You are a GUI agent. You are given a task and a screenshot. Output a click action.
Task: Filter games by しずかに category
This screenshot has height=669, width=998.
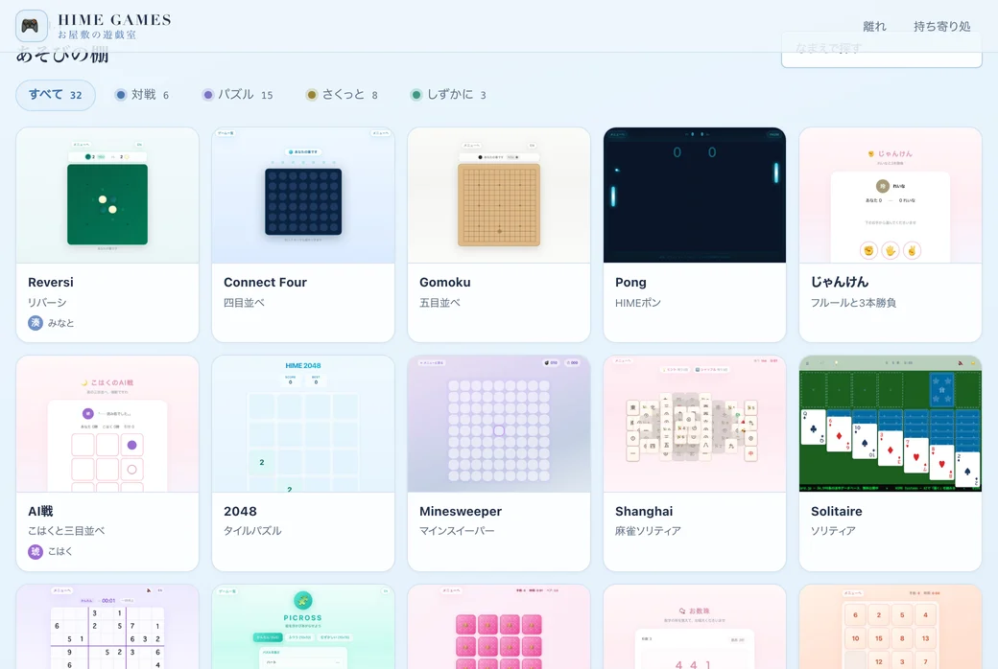click(448, 95)
